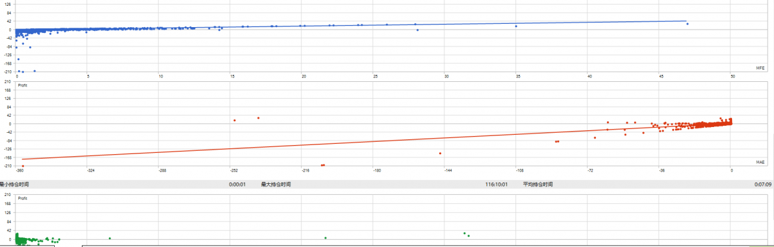The image size is (774, 247).
Task: Click the Profit label on the red MAE chart
Action: (x=23, y=85)
